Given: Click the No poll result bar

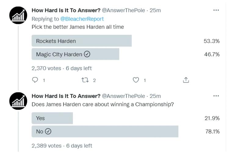Looking at the screenshot, I should [x=105, y=132].
